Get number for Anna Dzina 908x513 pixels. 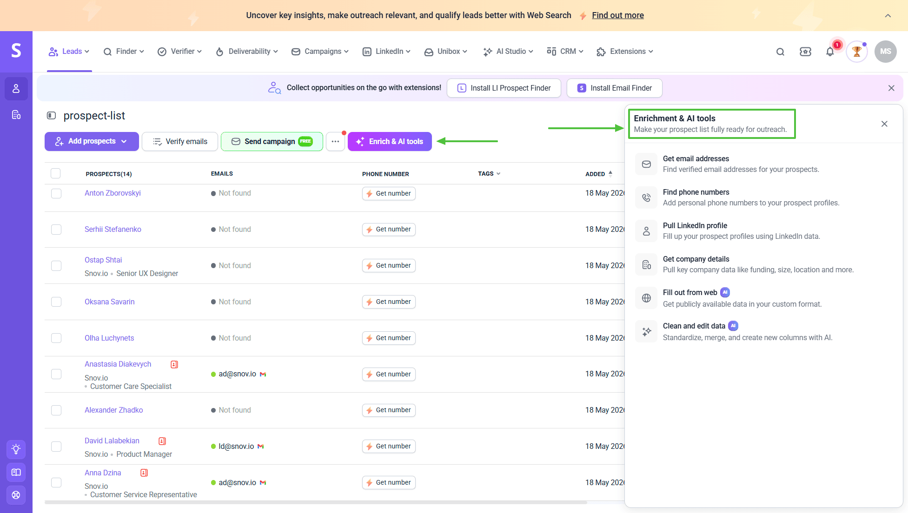point(389,482)
